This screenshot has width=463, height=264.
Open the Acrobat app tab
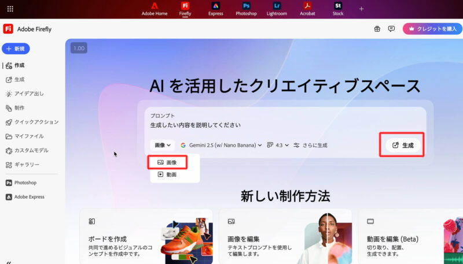307,9
